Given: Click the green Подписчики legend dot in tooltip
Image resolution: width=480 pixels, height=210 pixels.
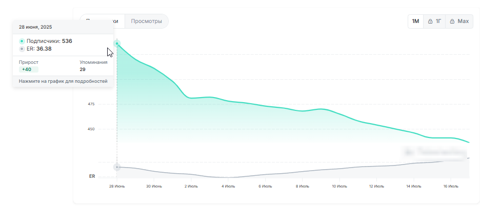Looking at the screenshot, I should (x=22, y=41).
